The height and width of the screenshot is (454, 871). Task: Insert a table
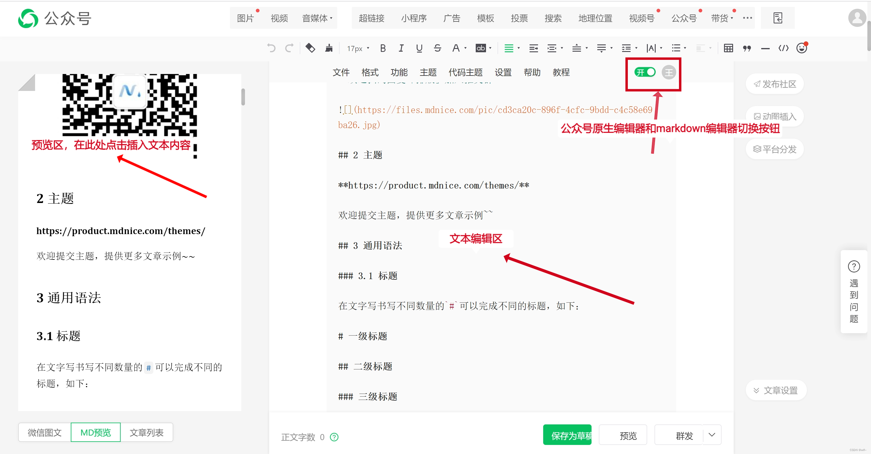[x=728, y=48]
